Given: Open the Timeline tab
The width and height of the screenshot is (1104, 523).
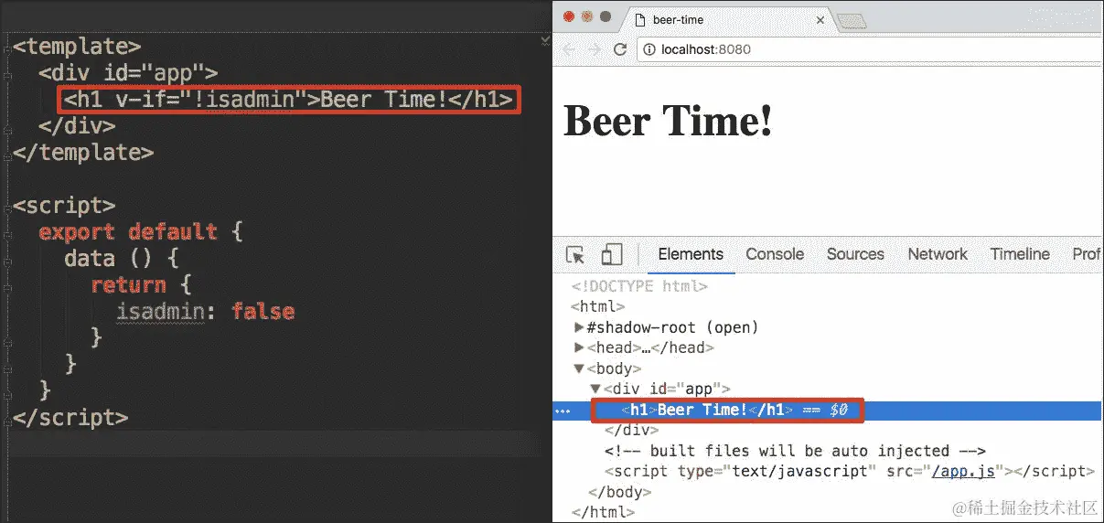Looking at the screenshot, I should click(1020, 254).
